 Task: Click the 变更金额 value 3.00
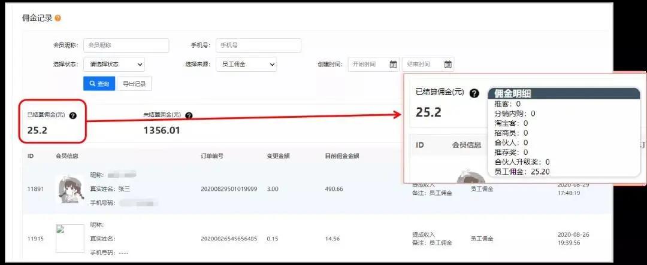(x=273, y=189)
